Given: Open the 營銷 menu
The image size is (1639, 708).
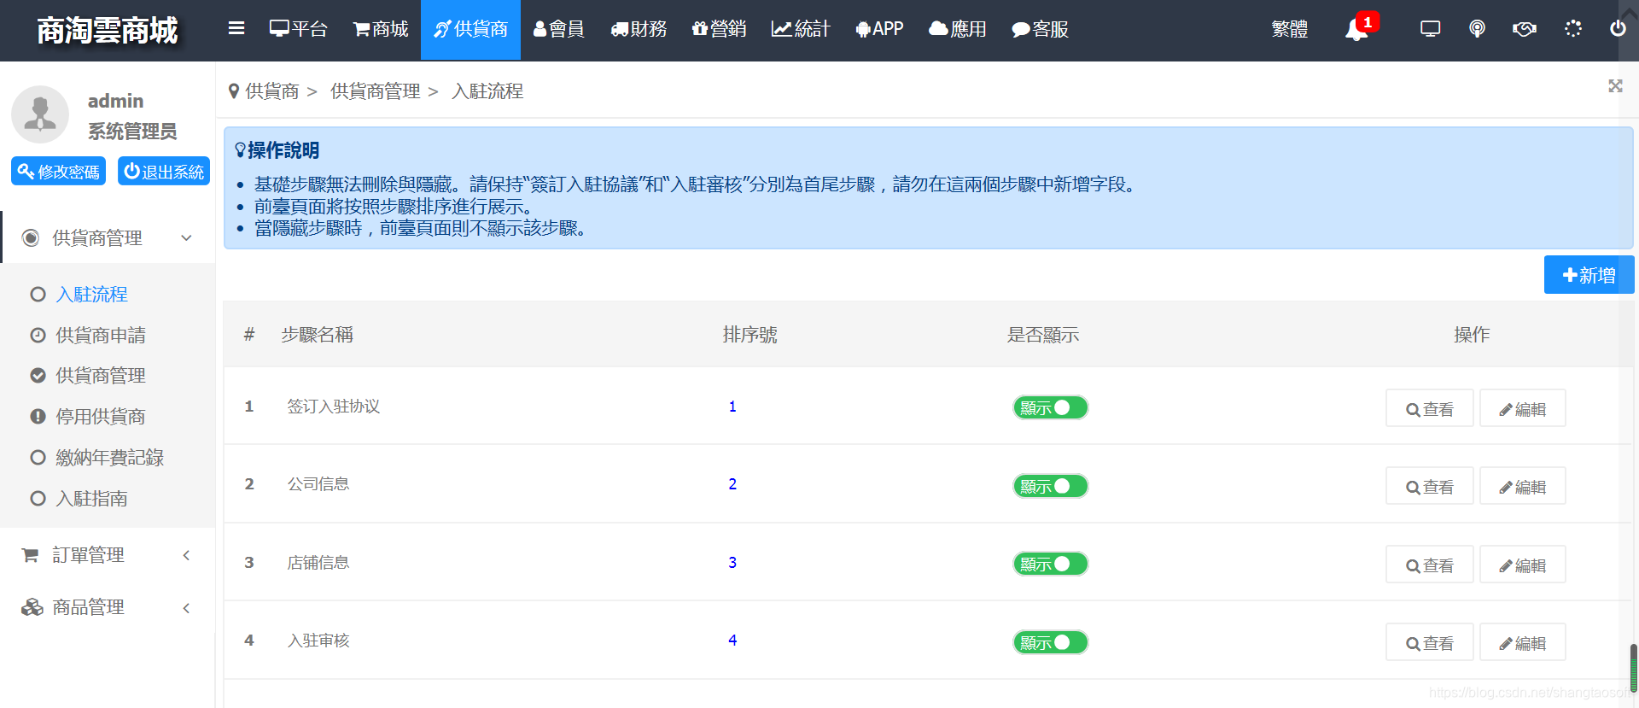Looking at the screenshot, I should (719, 29).
